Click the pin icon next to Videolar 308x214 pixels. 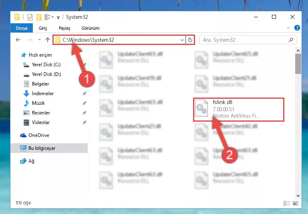click(84, 122)
